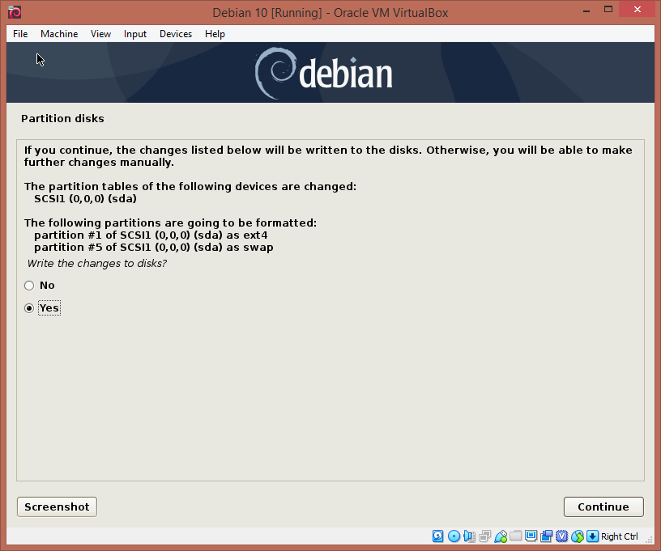661x551 pixels.
Task: Click the Screenshot button
Action: click(57, 506)
